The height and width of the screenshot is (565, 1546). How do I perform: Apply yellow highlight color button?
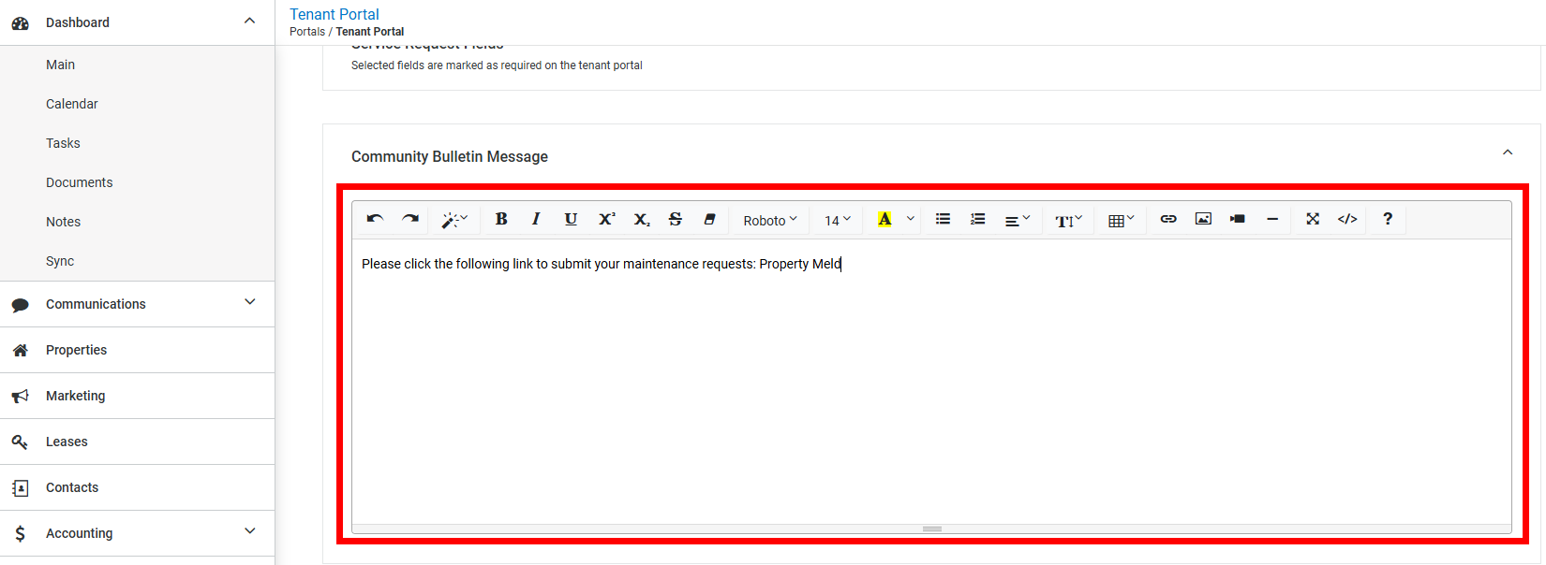884,219
